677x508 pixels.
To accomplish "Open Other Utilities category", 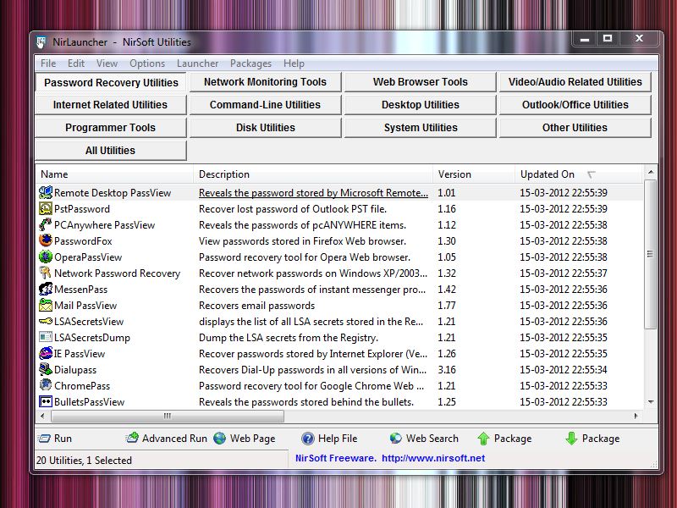I will click(575, 128).
